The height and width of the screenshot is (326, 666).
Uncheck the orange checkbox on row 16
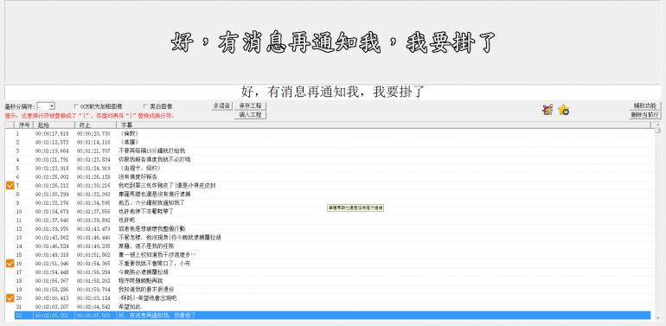click(10, 264)
